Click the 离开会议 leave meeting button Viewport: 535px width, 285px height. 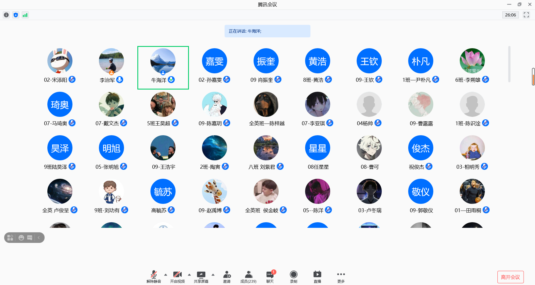coord(510,277)
